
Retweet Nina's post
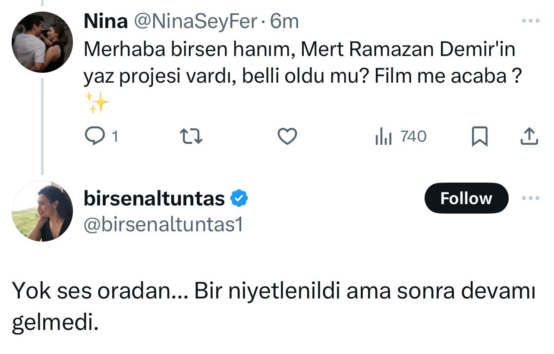pos(191,137)
